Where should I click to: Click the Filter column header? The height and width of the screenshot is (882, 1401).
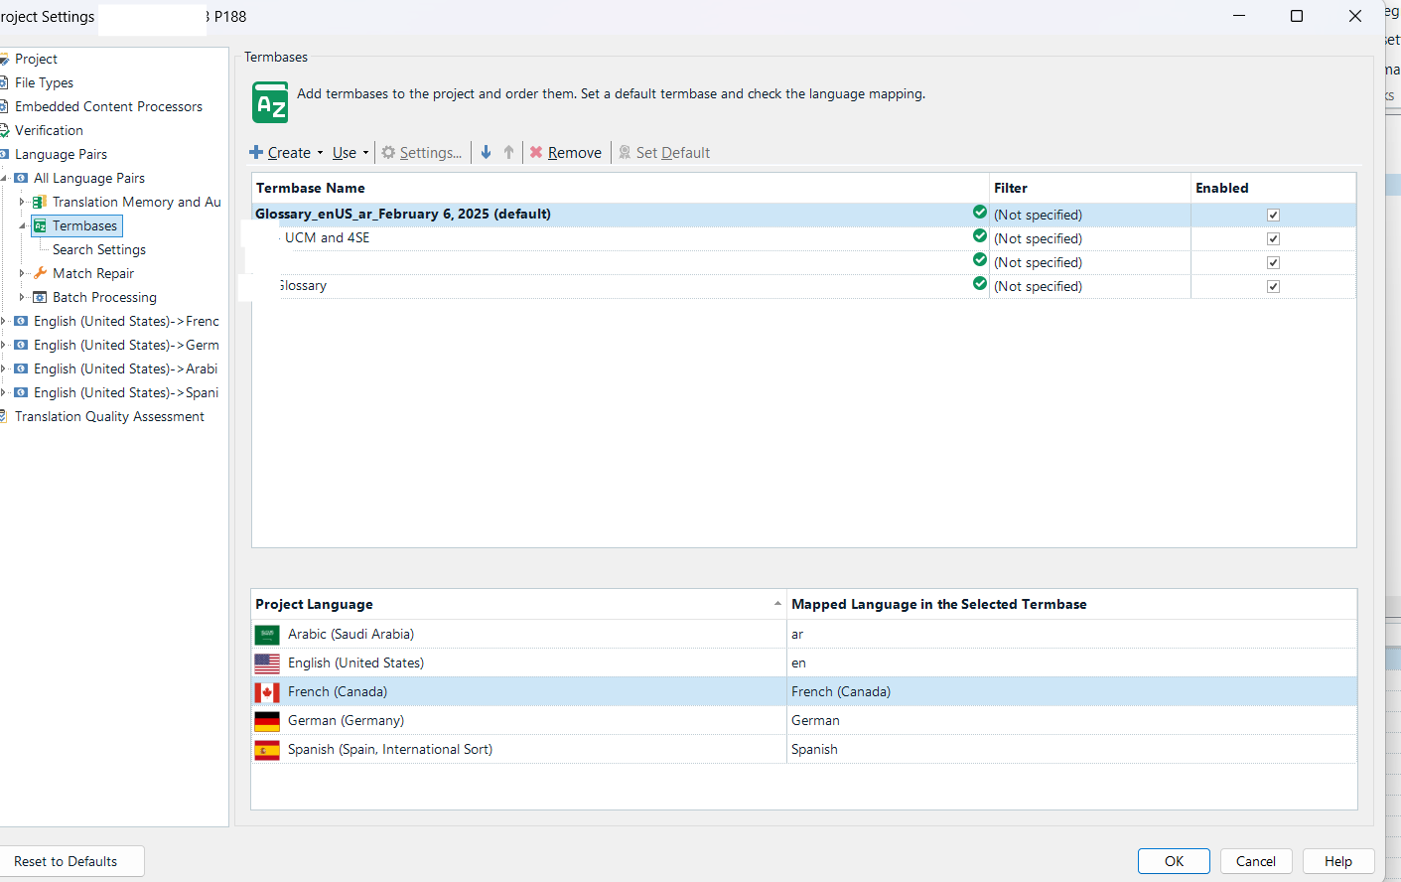coord(1090,188)
